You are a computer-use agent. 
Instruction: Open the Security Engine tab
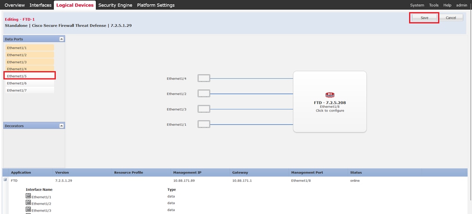[x=116, y=5]
